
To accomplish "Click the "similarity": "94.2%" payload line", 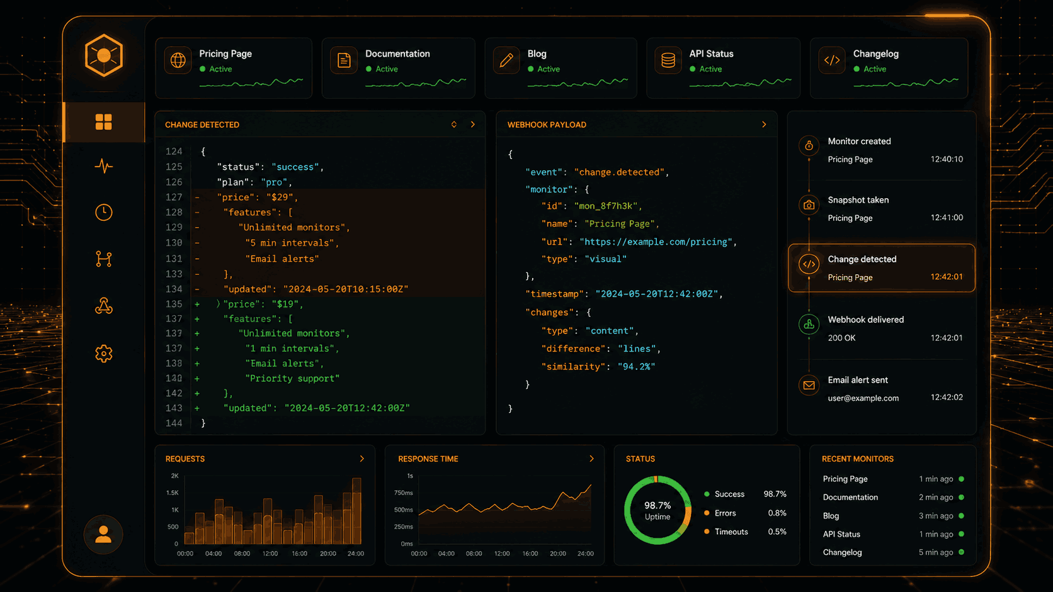I will point(598,366).
